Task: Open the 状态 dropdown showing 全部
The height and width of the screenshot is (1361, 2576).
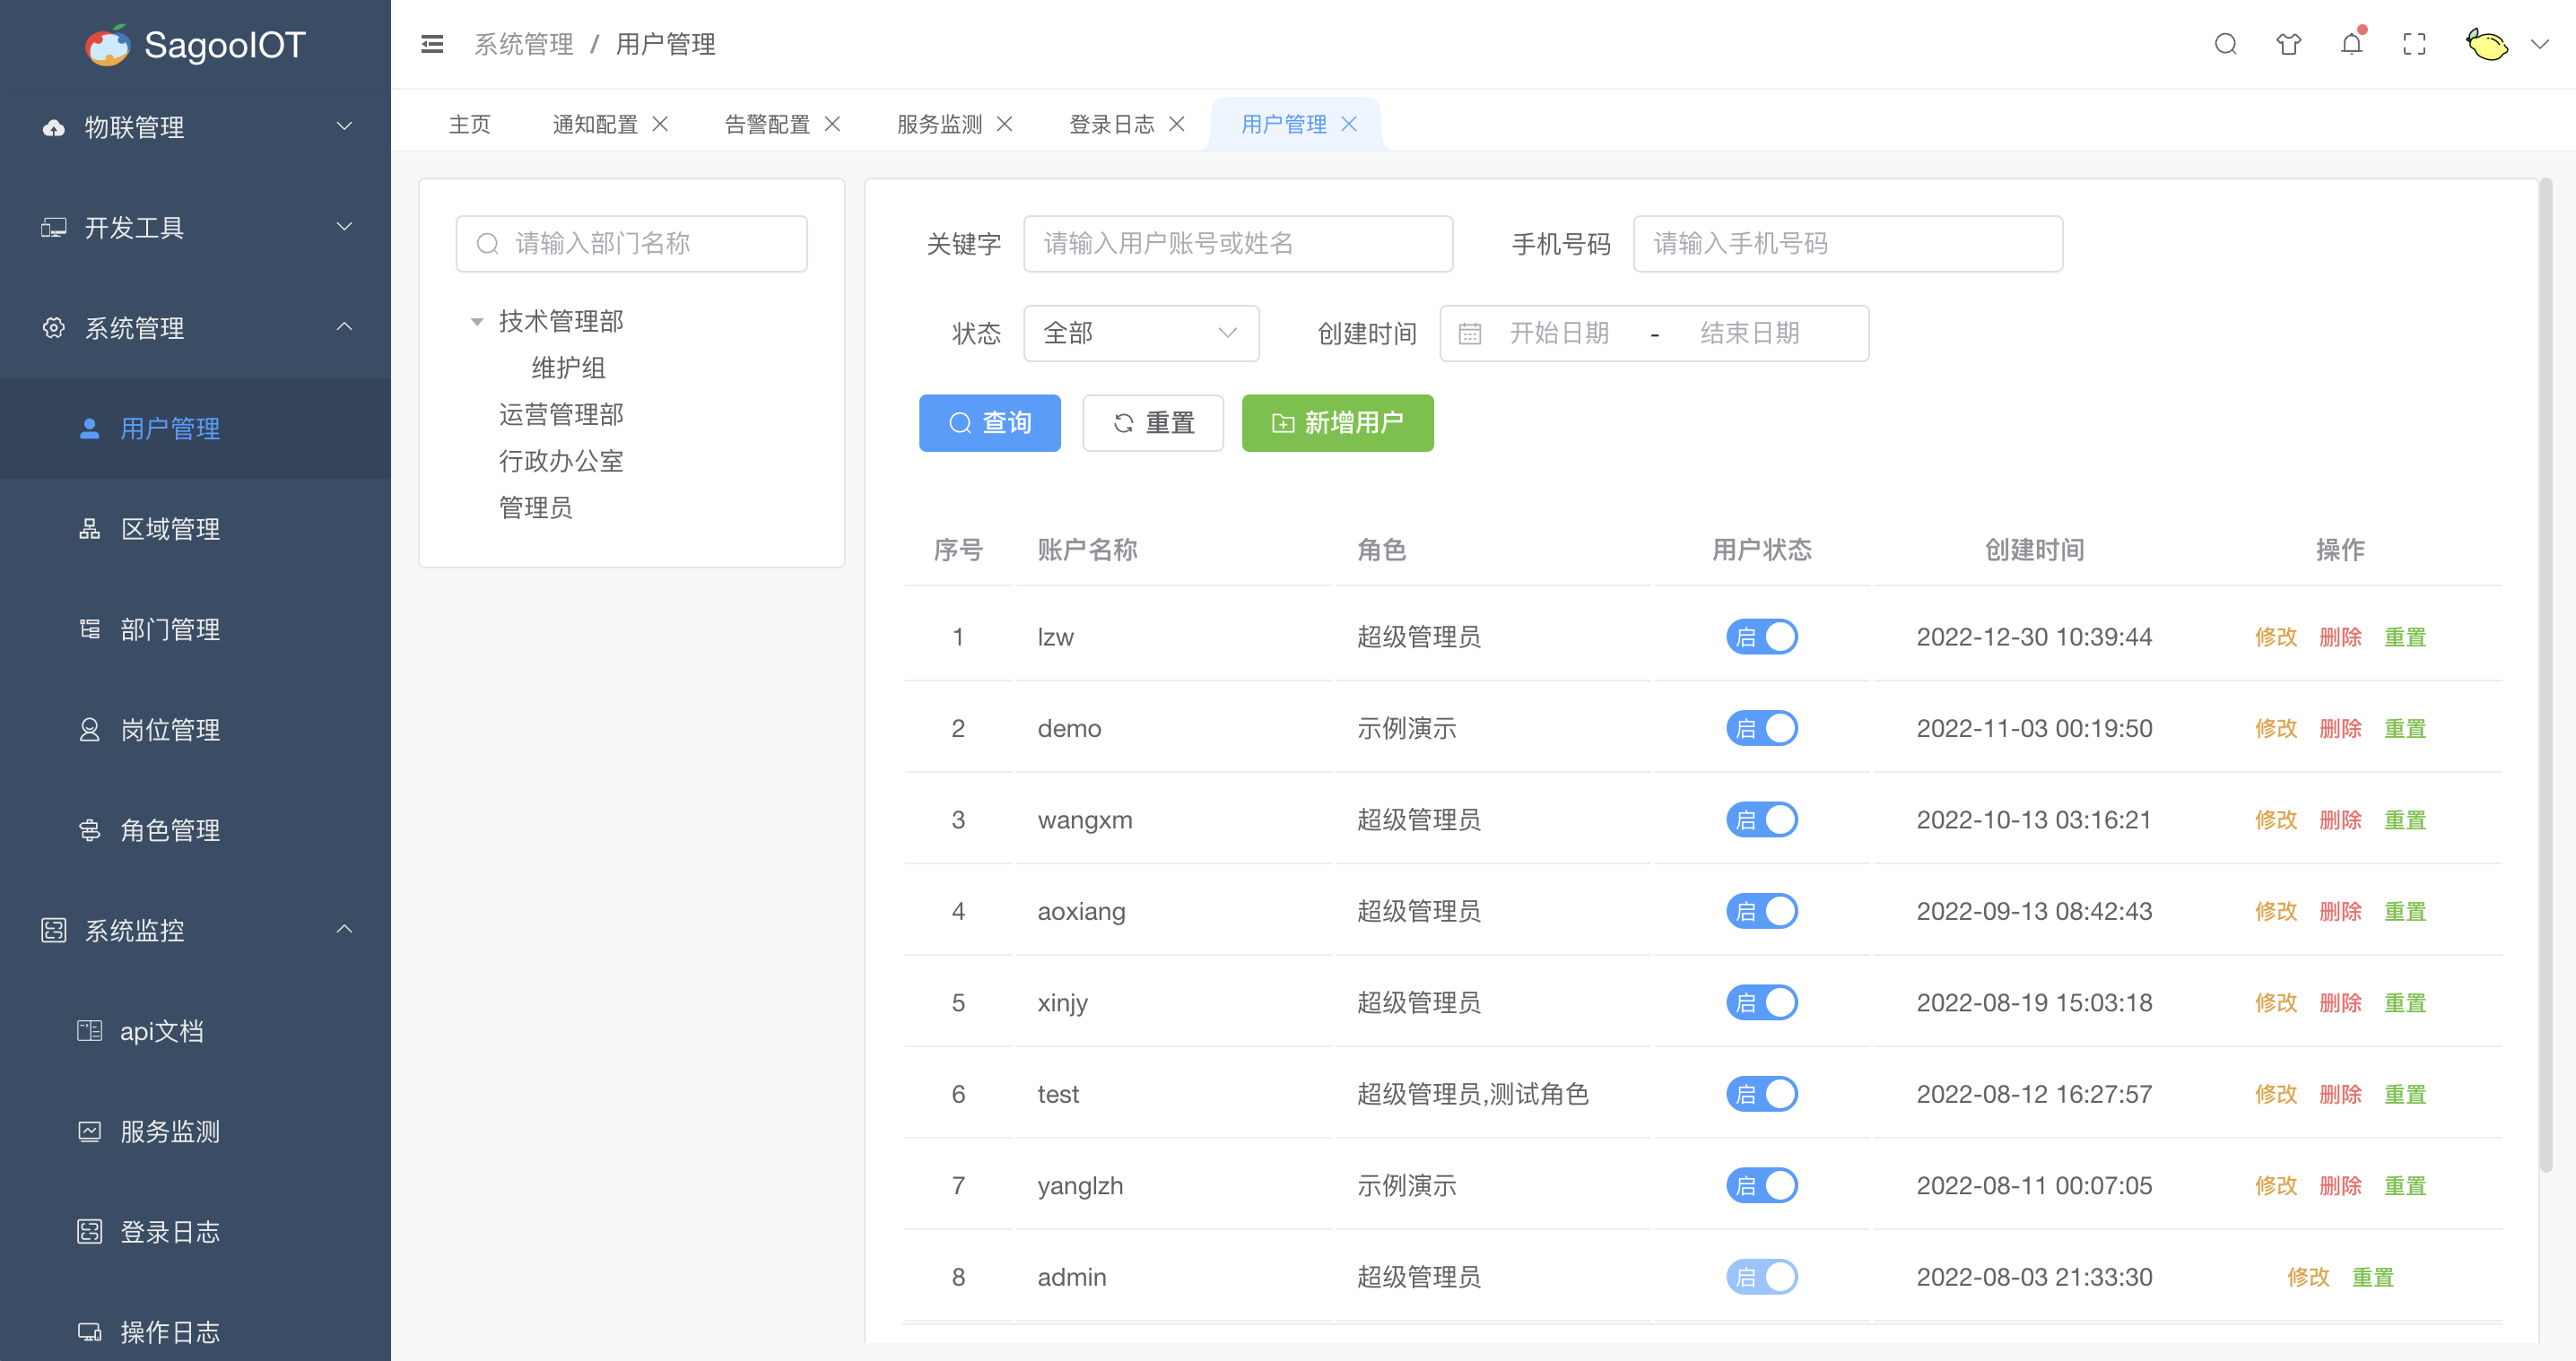Action: pyautogui.click(x=1140, y=334)
